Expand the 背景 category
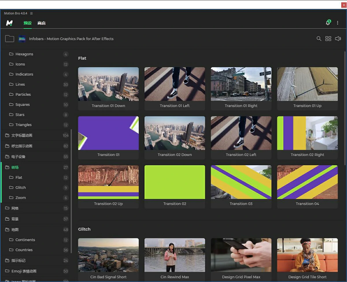347x282 pixels. coord(35,219)
